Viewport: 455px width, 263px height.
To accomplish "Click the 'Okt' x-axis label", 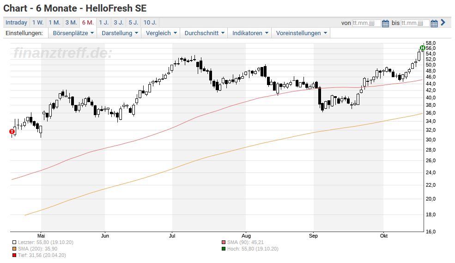I will click(384, 236).
